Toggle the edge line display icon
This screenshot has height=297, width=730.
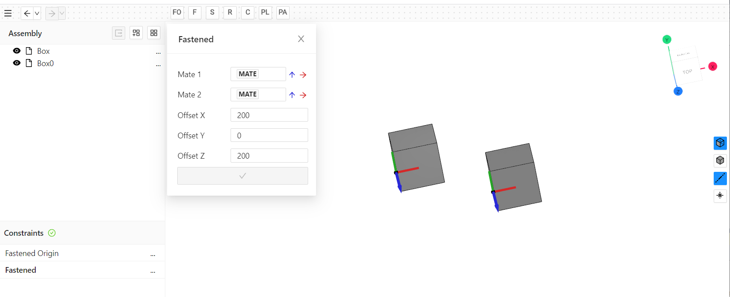tap(720, 178)
